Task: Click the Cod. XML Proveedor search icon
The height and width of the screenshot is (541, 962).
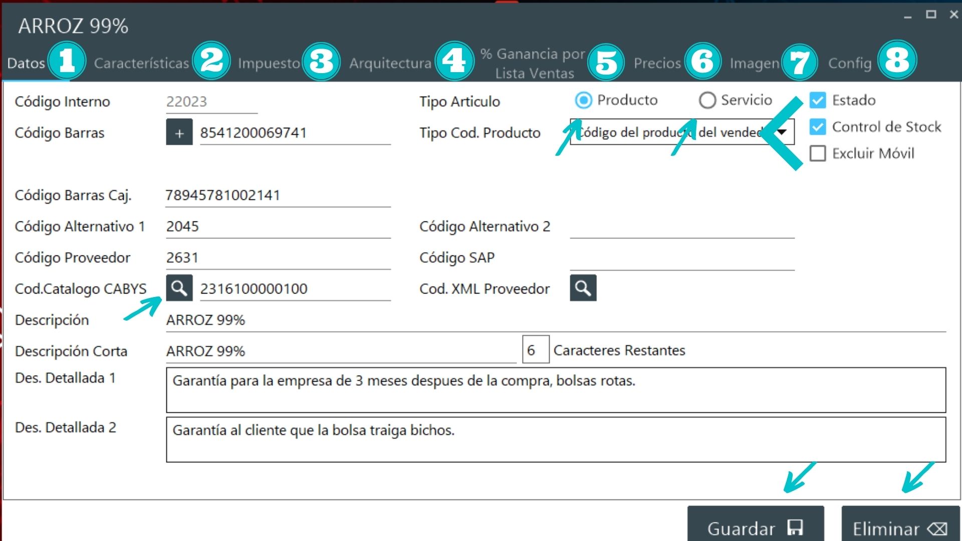Action: tap(583, 288)
